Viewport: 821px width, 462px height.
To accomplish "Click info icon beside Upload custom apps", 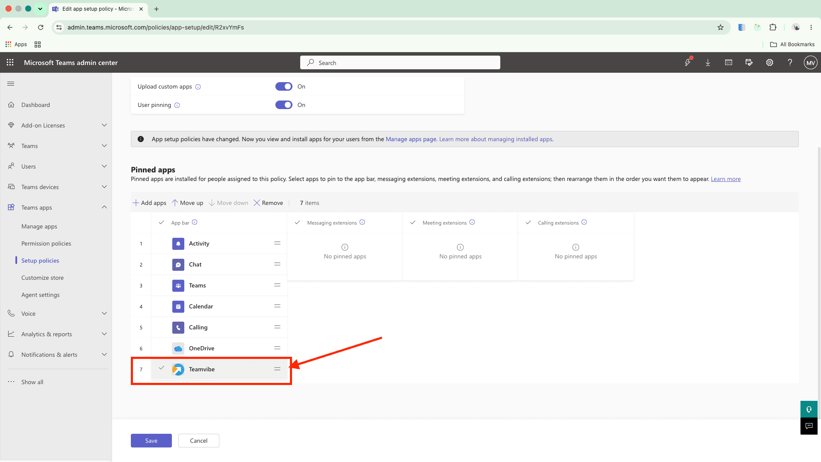I will click(198, 87).
